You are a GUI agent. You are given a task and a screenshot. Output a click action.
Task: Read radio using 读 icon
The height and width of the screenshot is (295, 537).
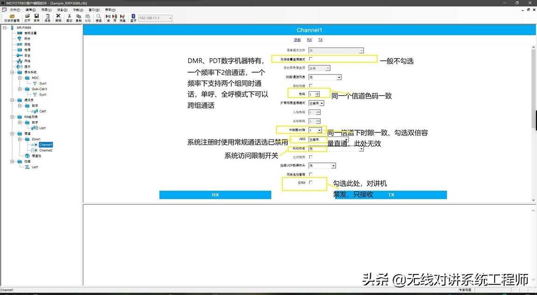(108, 18)
